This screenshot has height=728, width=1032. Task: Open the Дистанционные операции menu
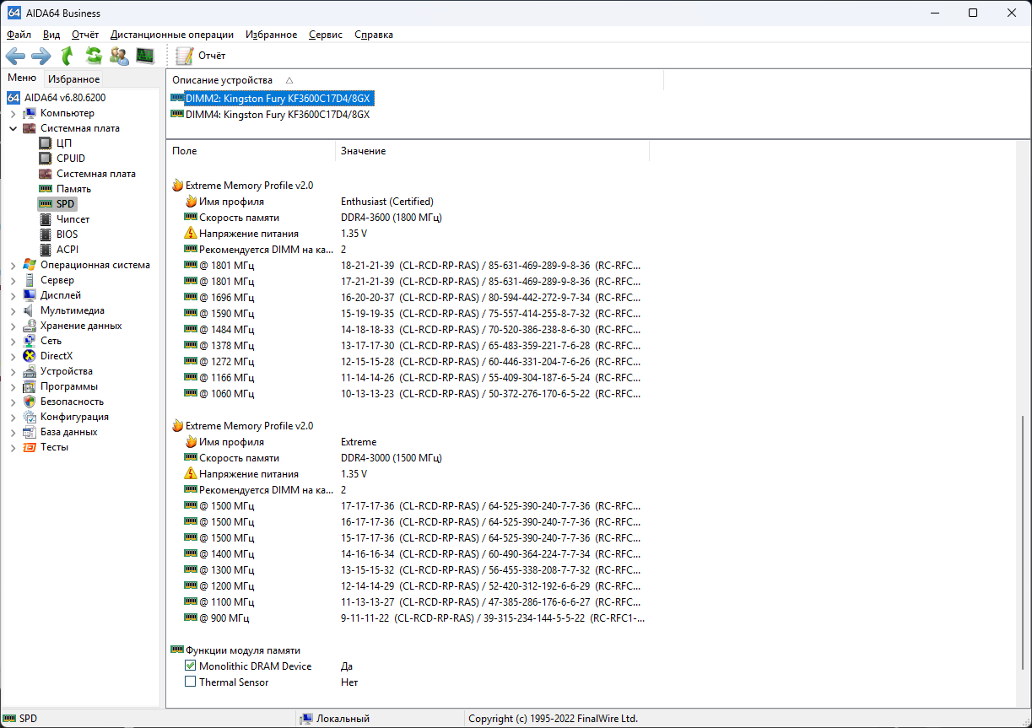click(x=172, y=35)
